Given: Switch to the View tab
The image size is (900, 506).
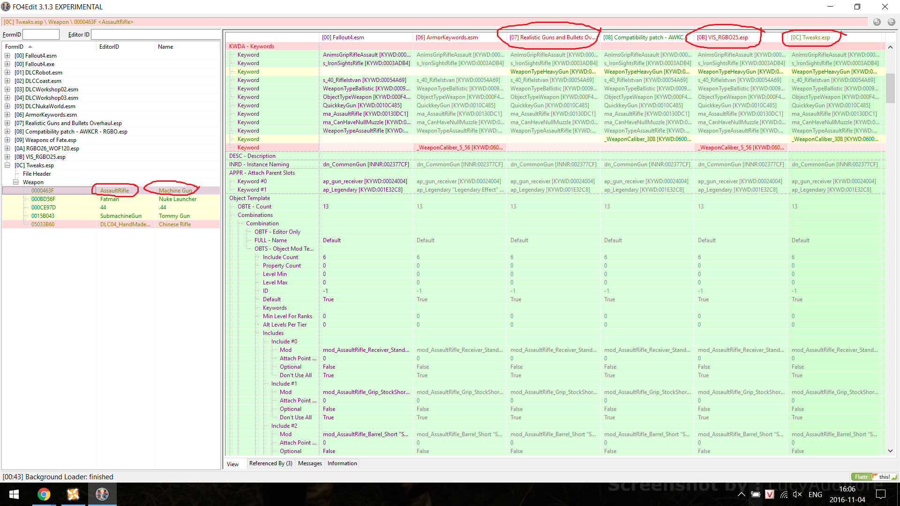Looking at the screenshot, I should pyautogui.click(x=233, y=464).
